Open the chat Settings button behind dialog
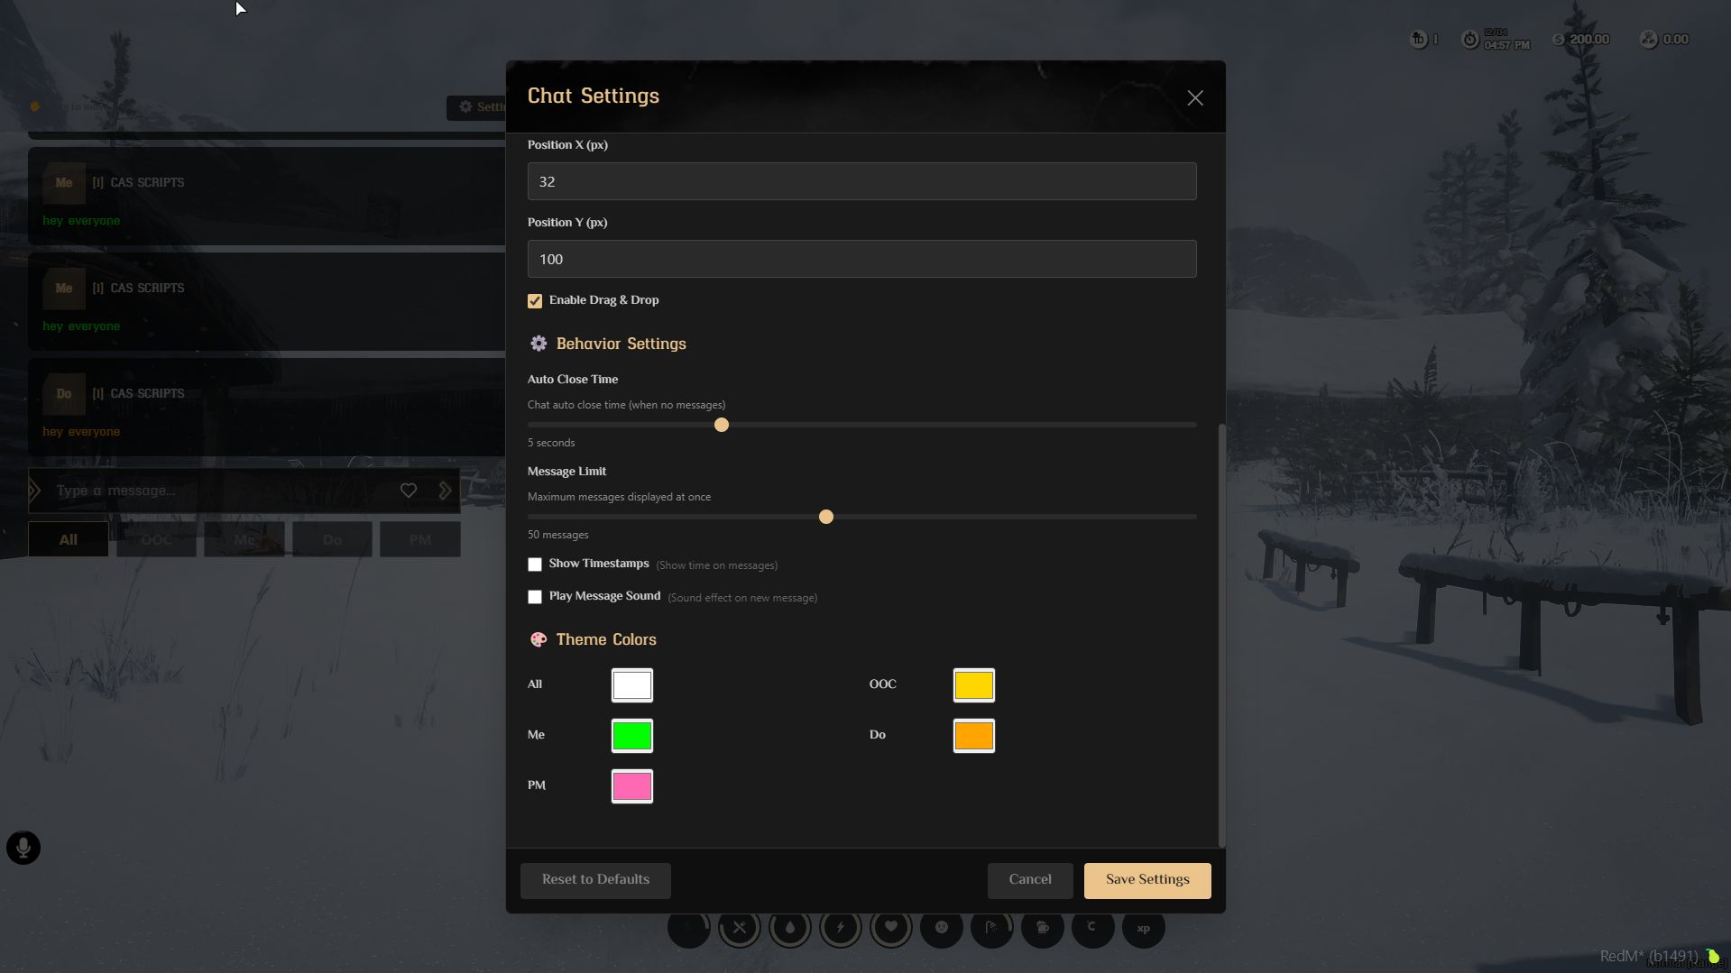The height and width of the screenshot is (973, 1731). click(x=476, y=107)
